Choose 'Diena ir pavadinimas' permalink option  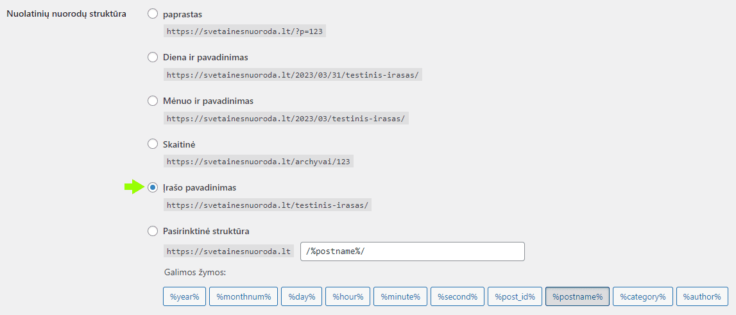(153, 57)
